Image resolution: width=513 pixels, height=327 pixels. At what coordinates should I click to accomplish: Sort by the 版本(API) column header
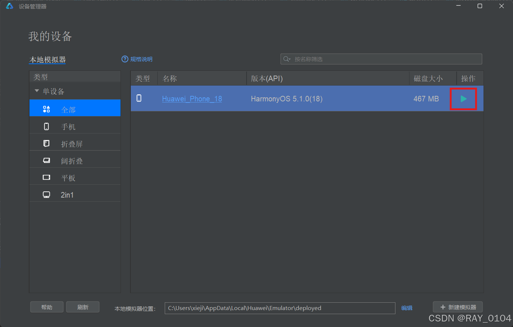click(x=328, y=79)
